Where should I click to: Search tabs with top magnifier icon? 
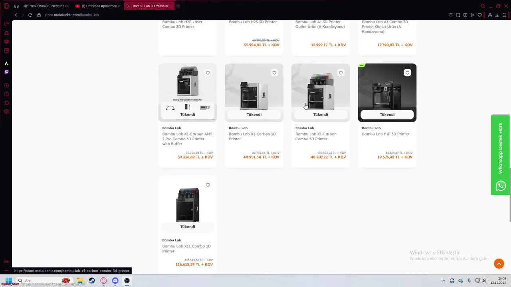coord(483,6)
